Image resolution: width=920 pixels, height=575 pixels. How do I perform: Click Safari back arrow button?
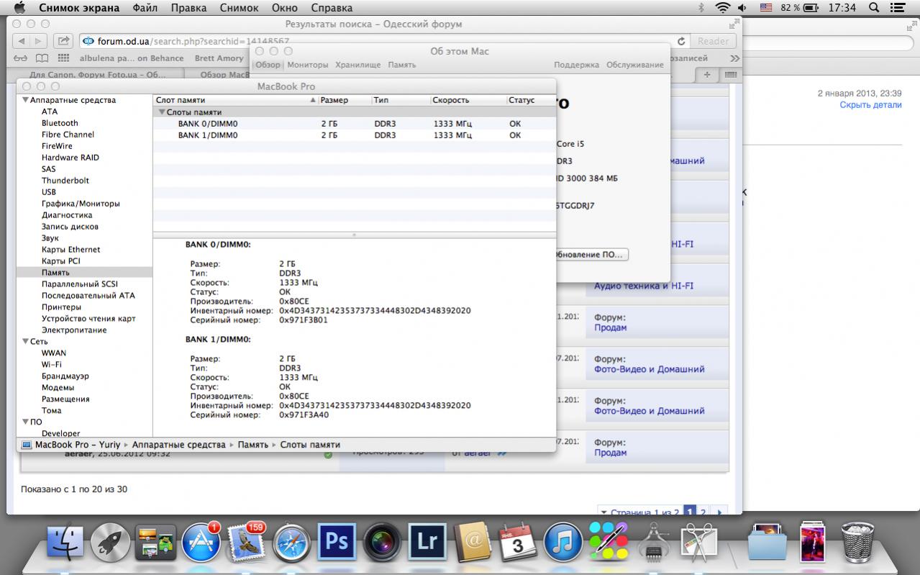pos(21,41)
